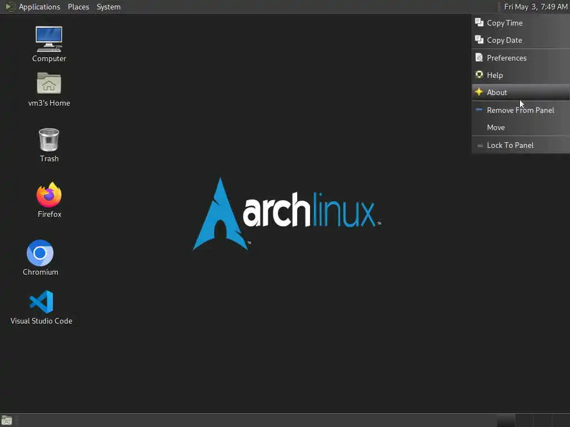Click the lifebuoy icon beside Help

(479, 75)
